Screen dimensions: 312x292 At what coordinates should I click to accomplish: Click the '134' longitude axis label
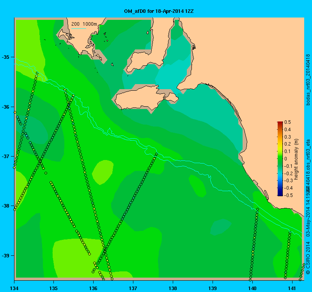14,288
